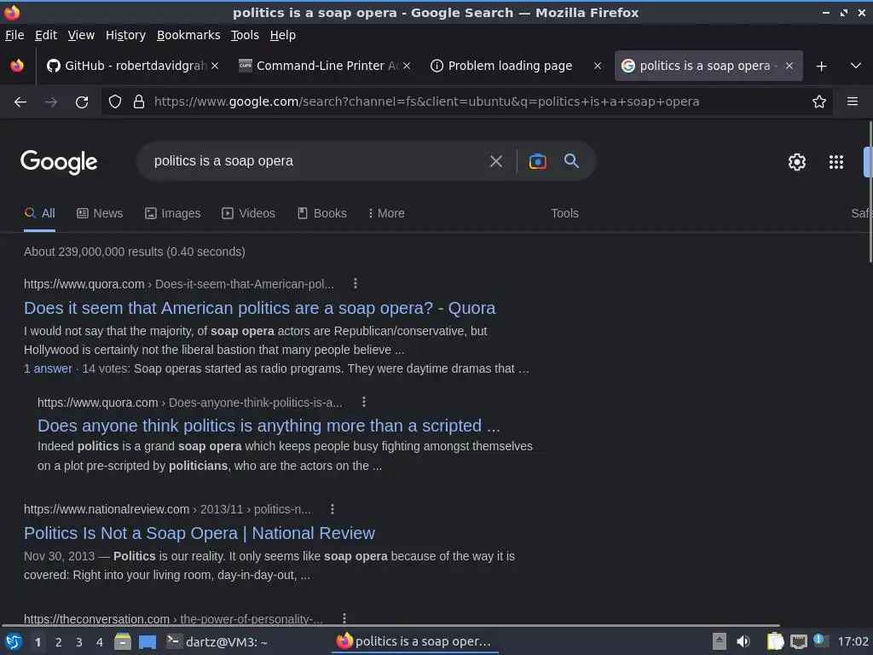Close the Problem loading page tab
This screenshot has height=655, width=873.
coord(598,66)
